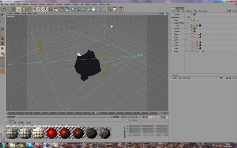Switch to the Rock & Stone material tab

[x=73, y=126]
